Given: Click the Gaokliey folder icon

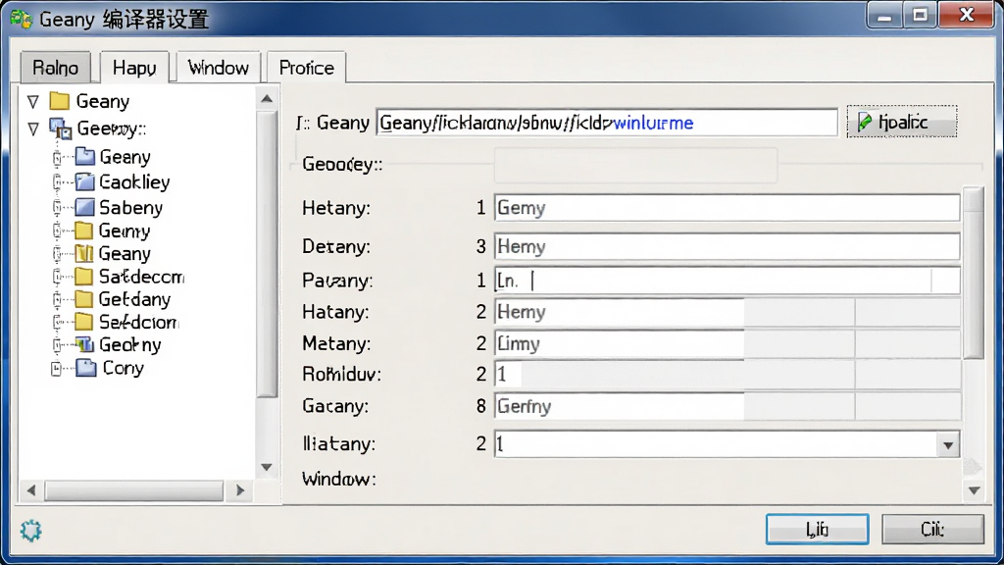Looking at the screenshot, I should [x=85, y=182].
